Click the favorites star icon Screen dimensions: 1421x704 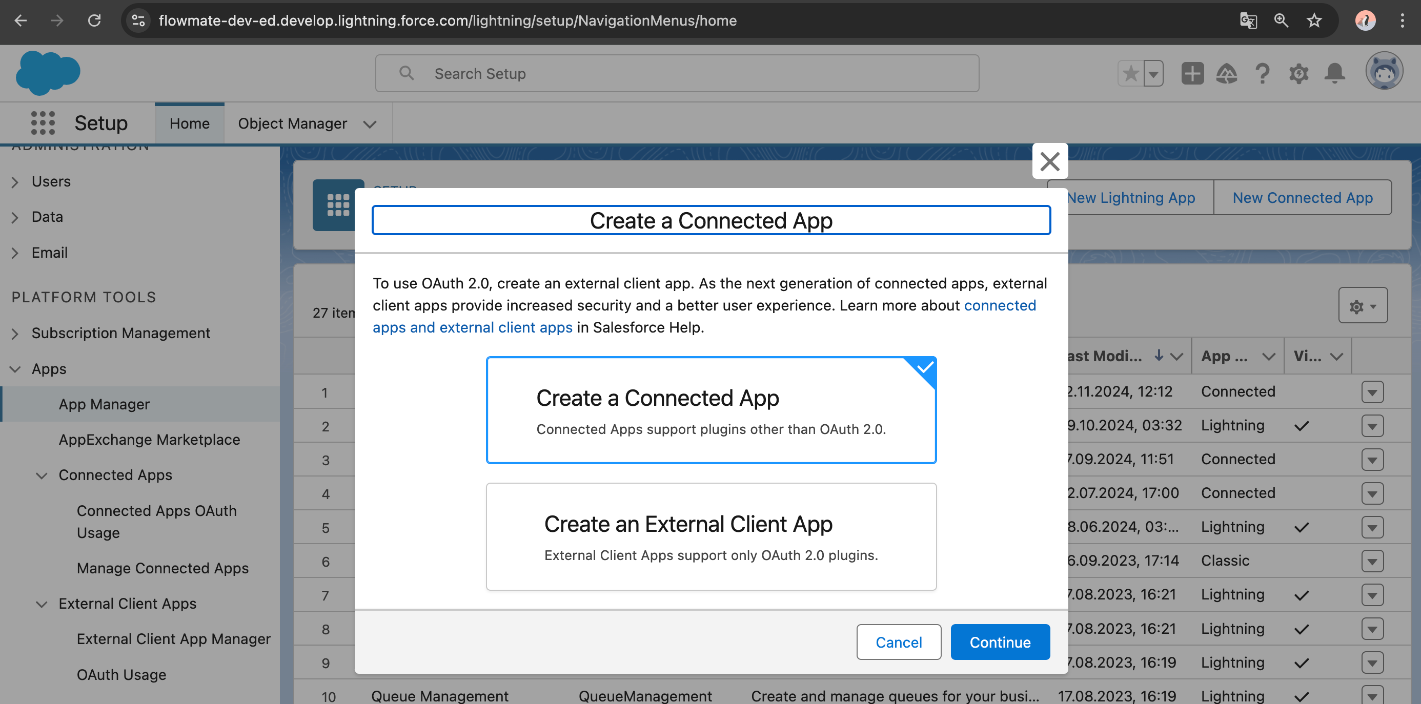point(1131,73)
